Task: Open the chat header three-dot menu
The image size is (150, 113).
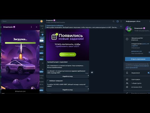Action: pyautogui.click(x=121, y=21)
